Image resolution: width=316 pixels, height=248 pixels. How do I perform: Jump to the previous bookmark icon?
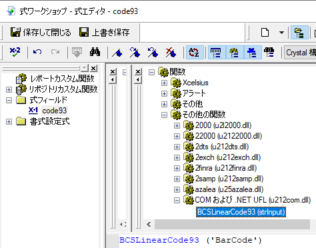pos(153,53)
